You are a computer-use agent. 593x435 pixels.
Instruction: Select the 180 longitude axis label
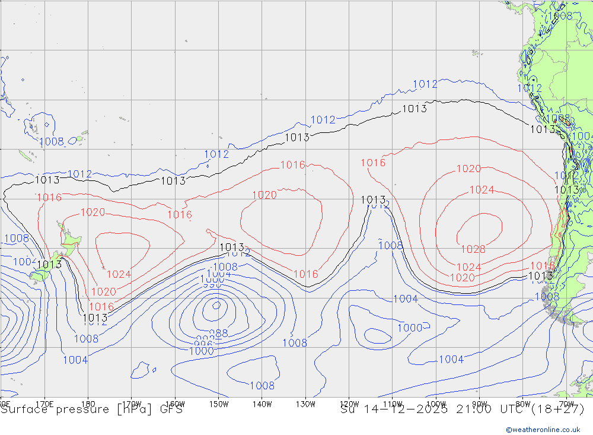click(88, 404)
